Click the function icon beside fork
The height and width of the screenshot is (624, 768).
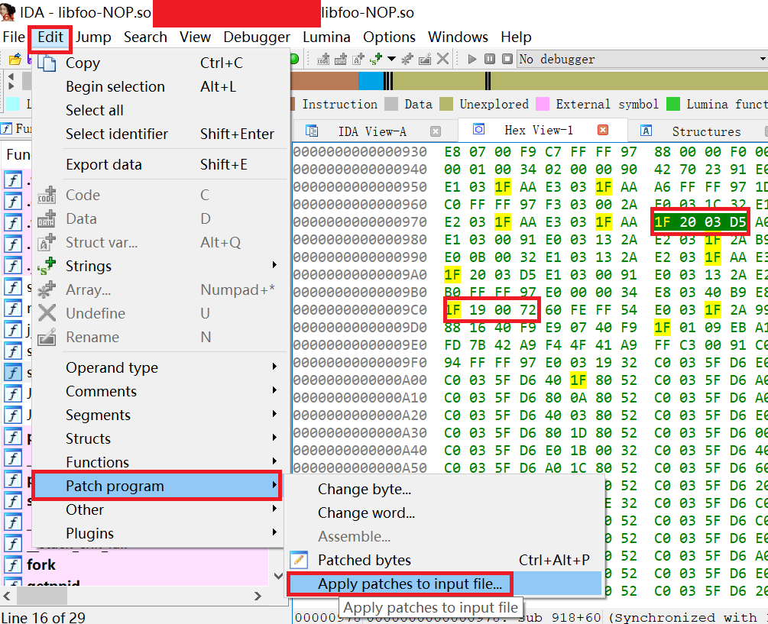point(13,565)
